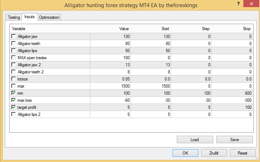
Task: Close the dialog with the X button
Action: pos(251,4)
